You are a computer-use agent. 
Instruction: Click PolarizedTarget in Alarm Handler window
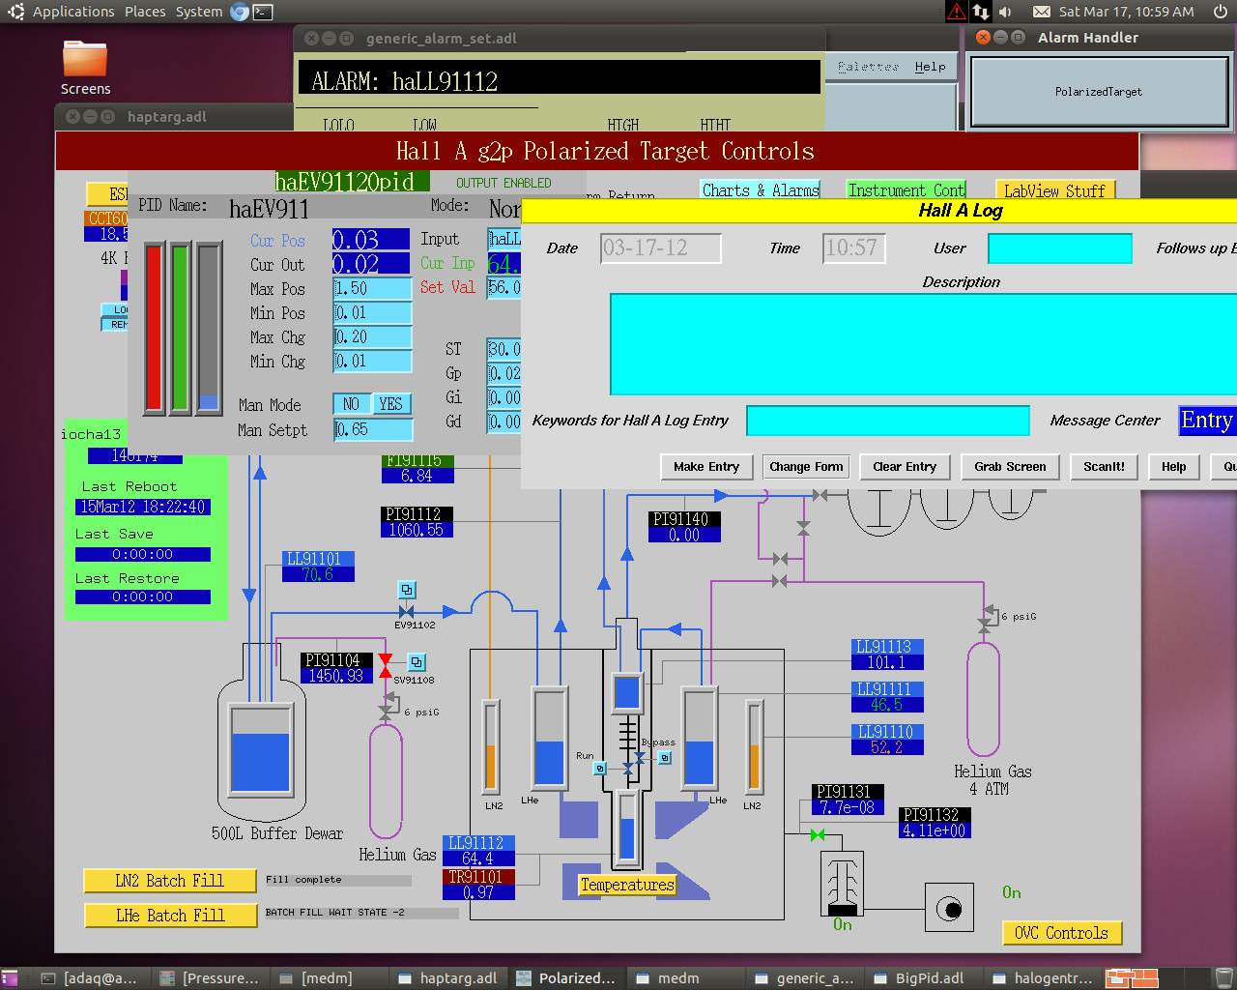(1099, 92)
